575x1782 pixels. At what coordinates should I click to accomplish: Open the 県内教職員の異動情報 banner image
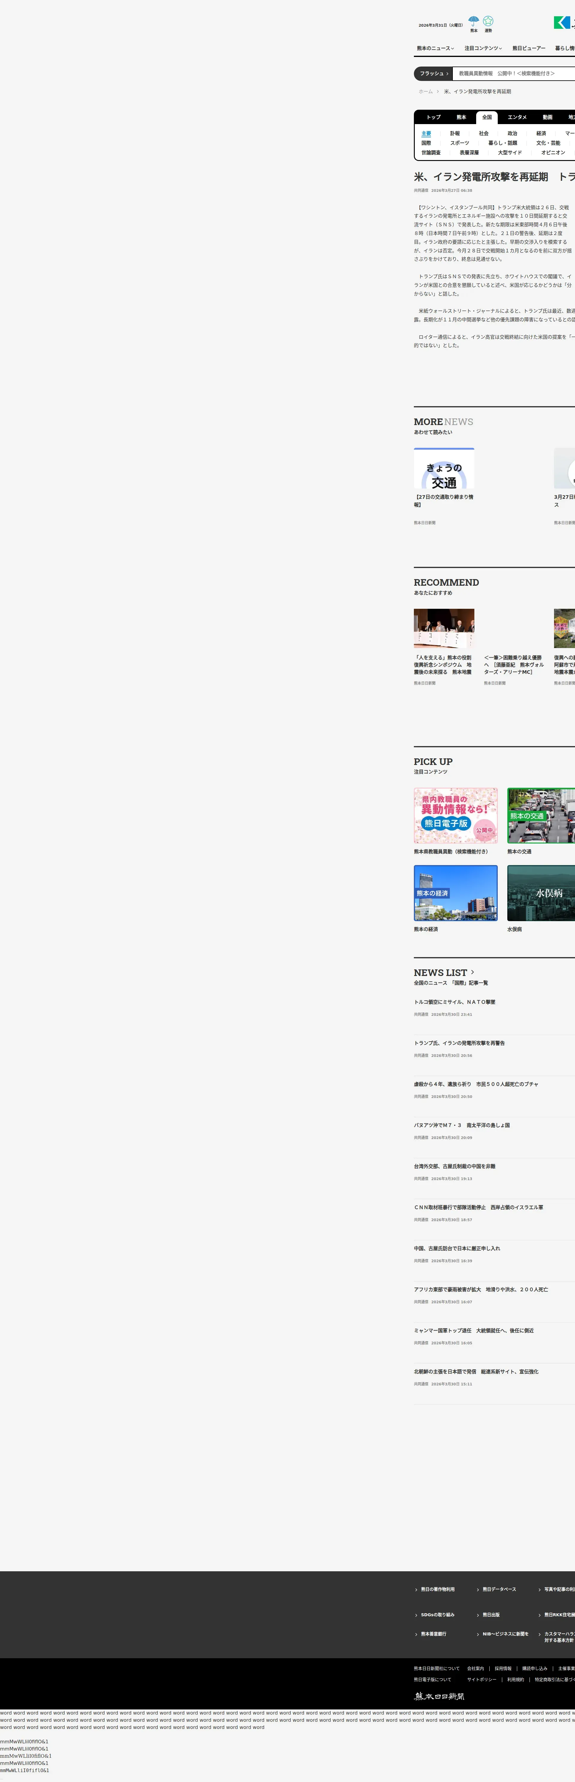click(456, 816)
